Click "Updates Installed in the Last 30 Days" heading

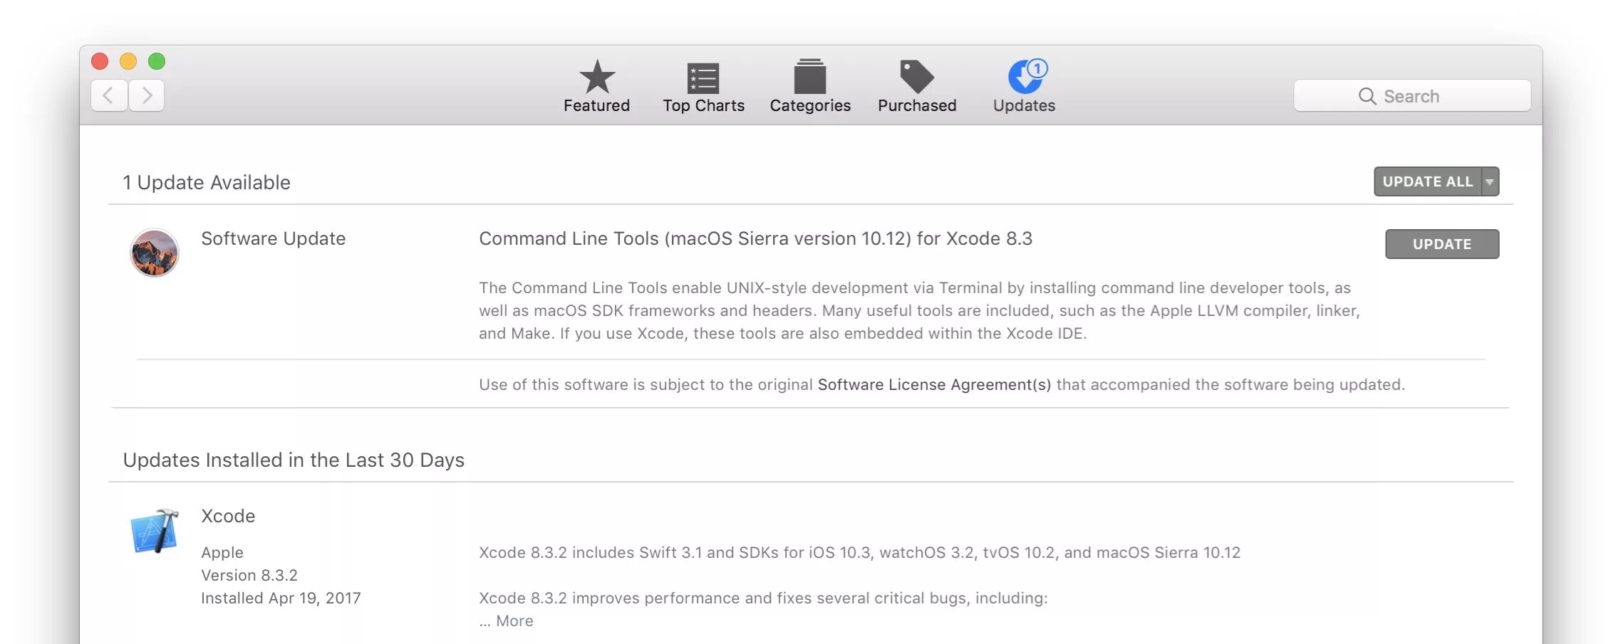294,460
